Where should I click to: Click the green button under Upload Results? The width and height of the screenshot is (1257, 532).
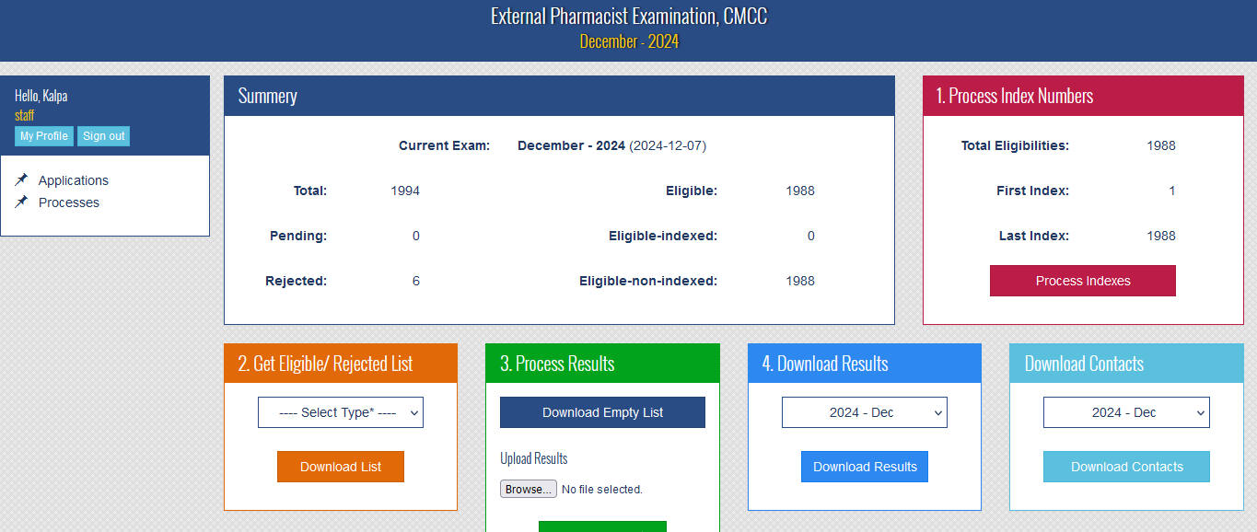[x=602, y=526]
